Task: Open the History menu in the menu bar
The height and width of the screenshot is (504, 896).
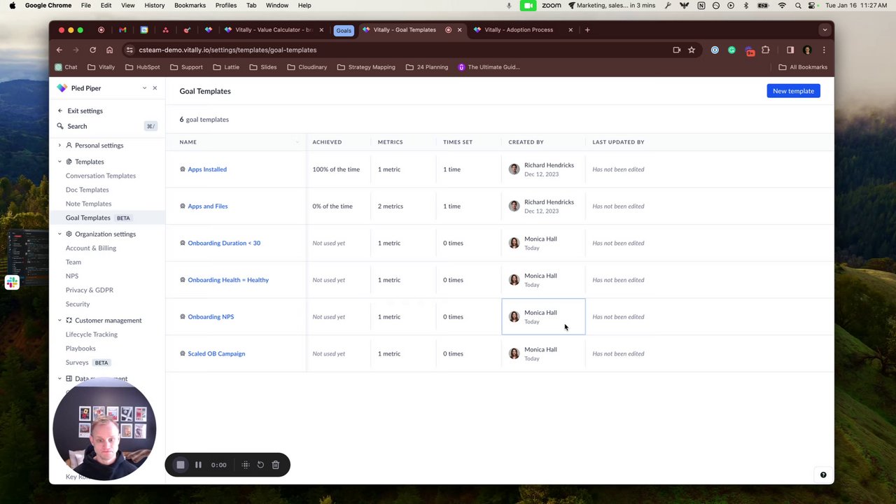Action: (155, 6)
